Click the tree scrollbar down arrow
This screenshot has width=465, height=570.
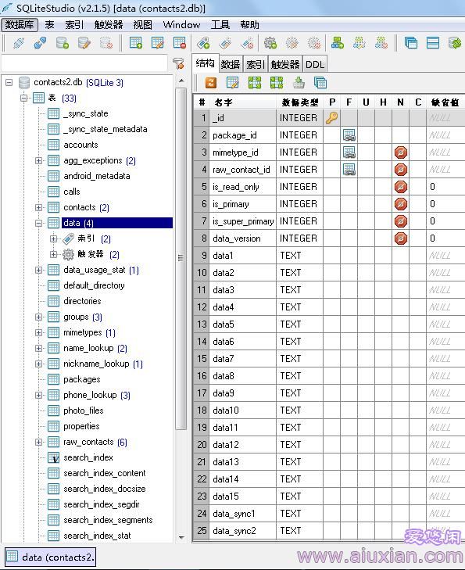pyautogui.click(x=181, y=537)
